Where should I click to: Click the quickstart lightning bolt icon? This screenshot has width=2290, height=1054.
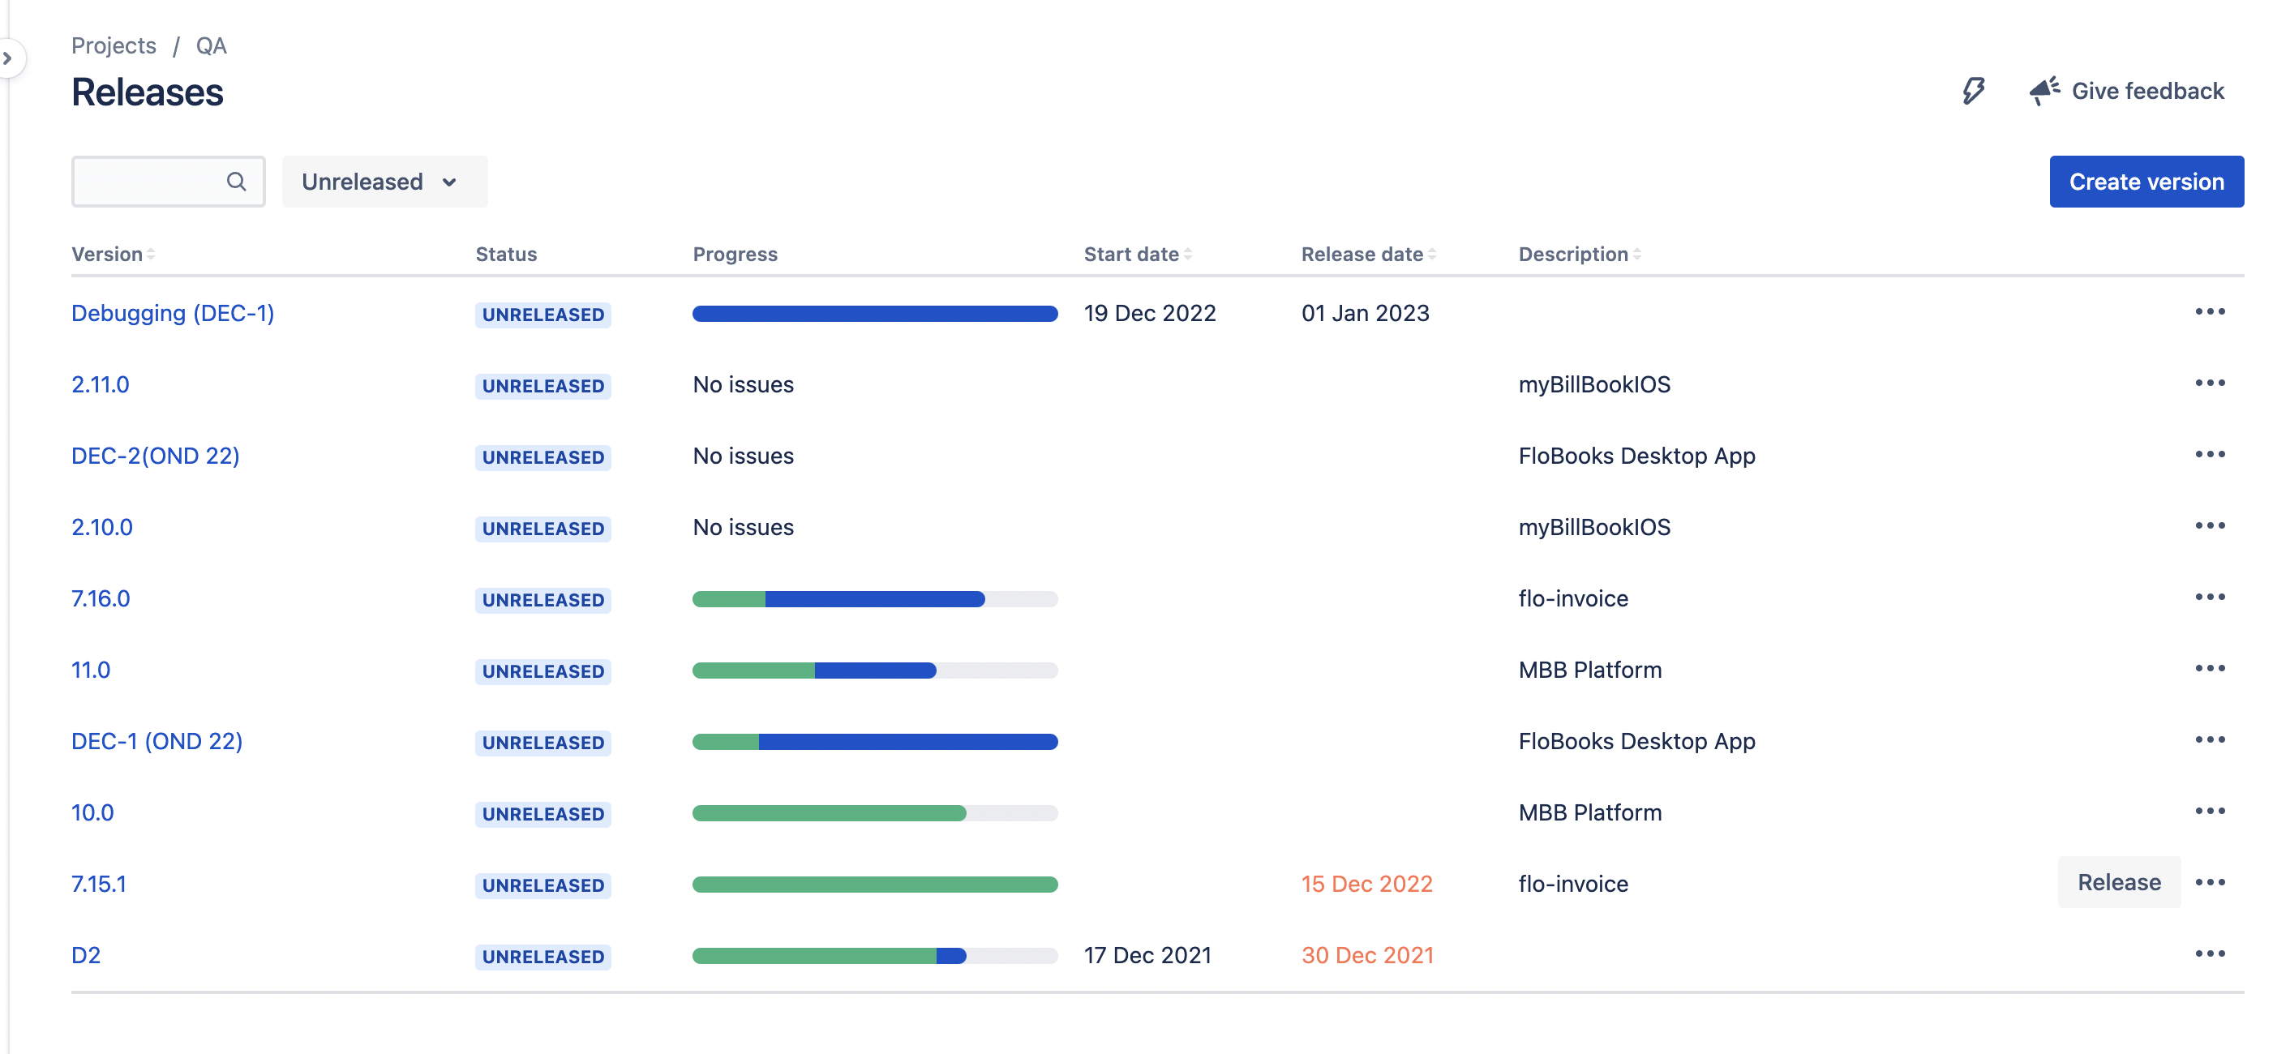(x=1974, y=90)
